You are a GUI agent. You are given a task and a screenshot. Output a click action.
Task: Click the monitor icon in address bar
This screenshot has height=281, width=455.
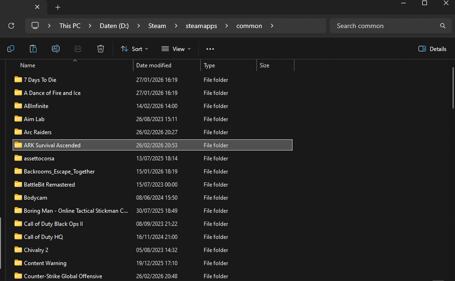pyautogui.click(x=35, y=26)
